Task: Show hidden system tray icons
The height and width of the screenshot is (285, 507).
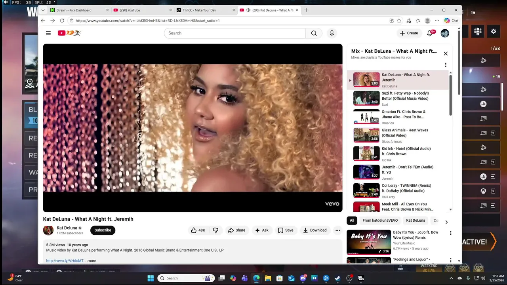Action: pyautogui.click(x=451, y=278)
